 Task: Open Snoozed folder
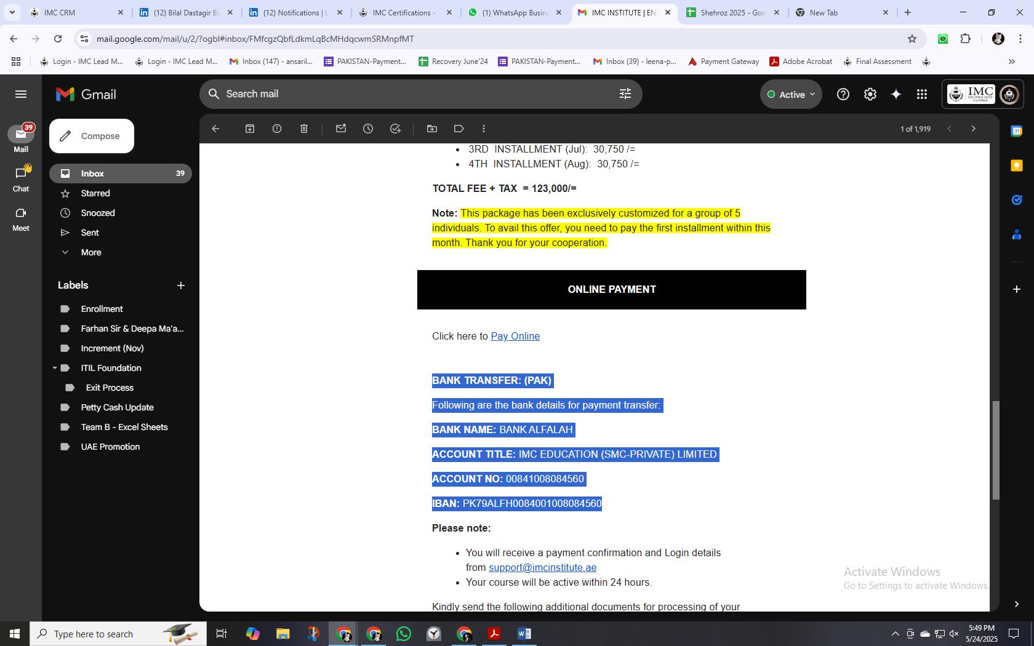[x=98, y=213]
